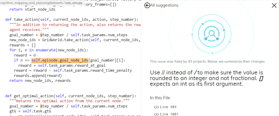Click the 'reward = 0' line
Screen dimensions: 279x116
click(25, 55)
